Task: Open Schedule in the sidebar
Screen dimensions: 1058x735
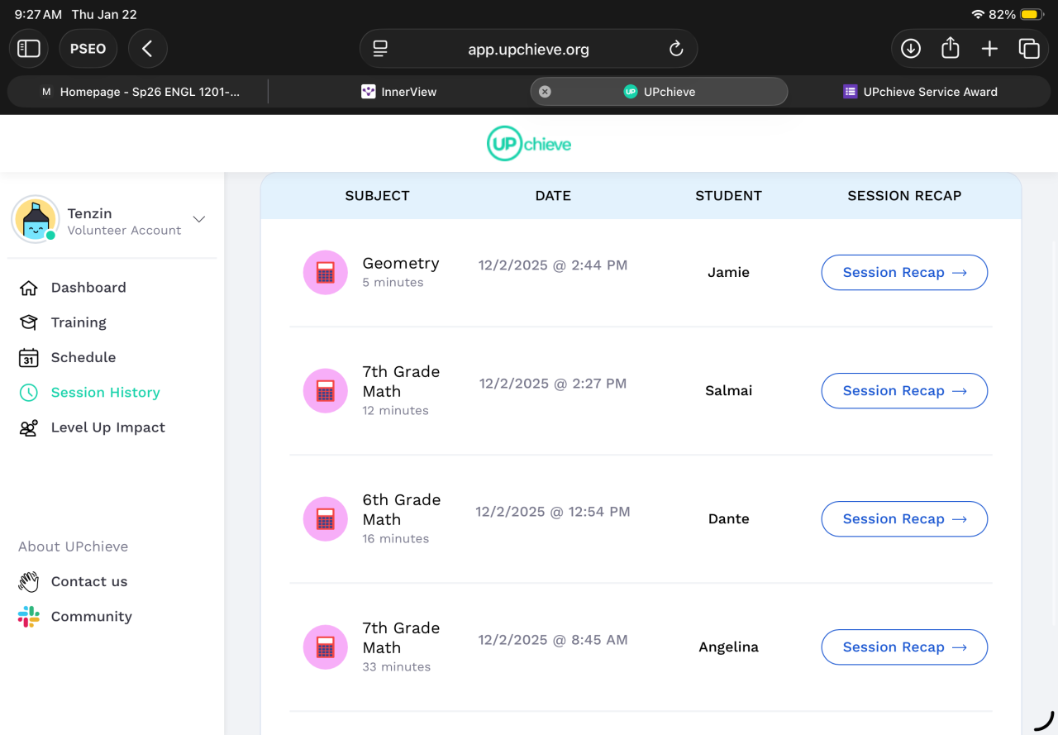Action: pos(83,357)
